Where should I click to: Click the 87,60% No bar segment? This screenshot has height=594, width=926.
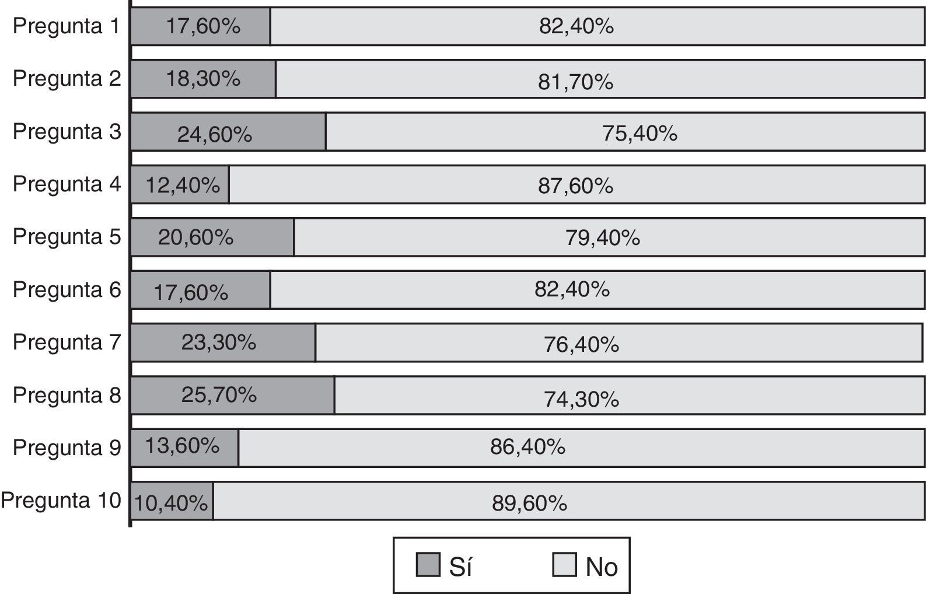click(x=576, y=184)
